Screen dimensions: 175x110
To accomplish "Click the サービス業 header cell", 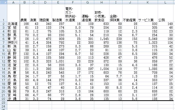I will click(148, 13).
